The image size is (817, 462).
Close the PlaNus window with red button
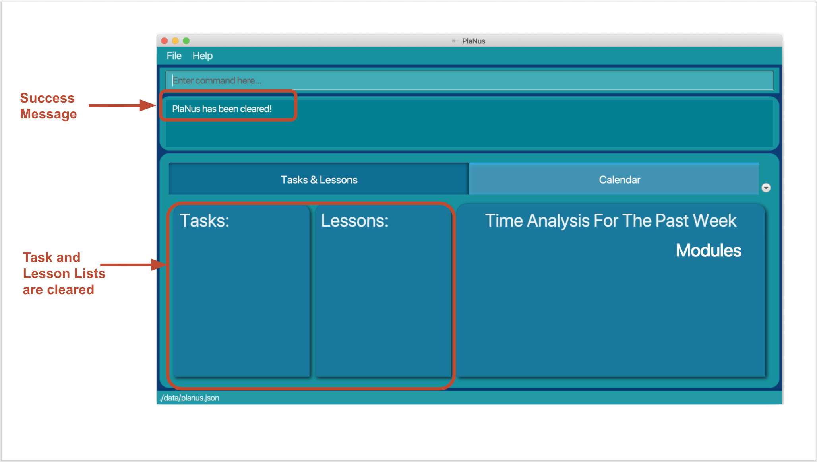[165, 41]
